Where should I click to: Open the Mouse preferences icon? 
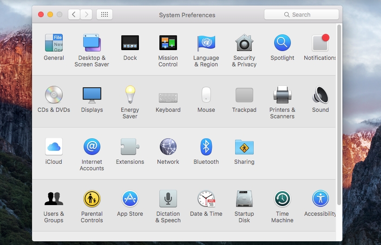(x=206, y=95)
